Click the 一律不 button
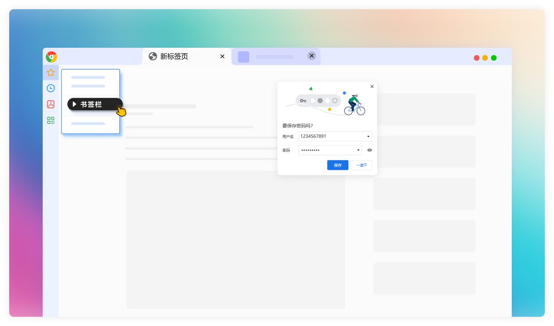The width and height of the screenshot is (554, 326). coord(362,165)
